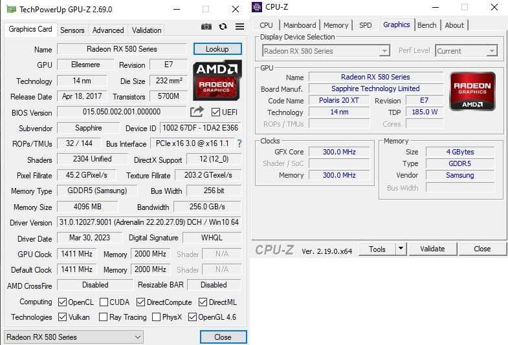Open GPU selection dropdown at GPU-Z bottom

(x=74, y=337)
